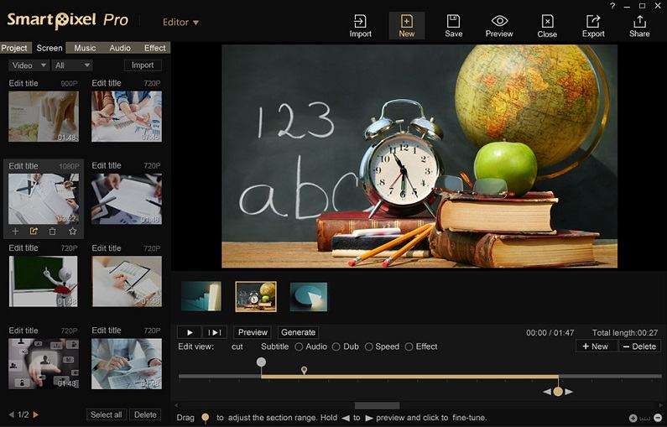The height and width of the screenshot is (427, 667).
Task: Select the Effect edit view radio button
Action: 409,346
